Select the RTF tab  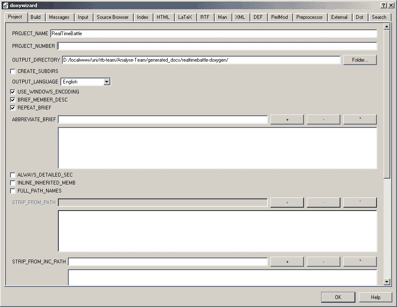[205, 17]
